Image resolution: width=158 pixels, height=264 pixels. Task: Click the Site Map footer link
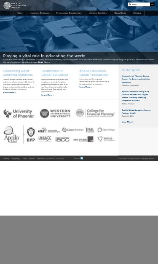point(6,159)
